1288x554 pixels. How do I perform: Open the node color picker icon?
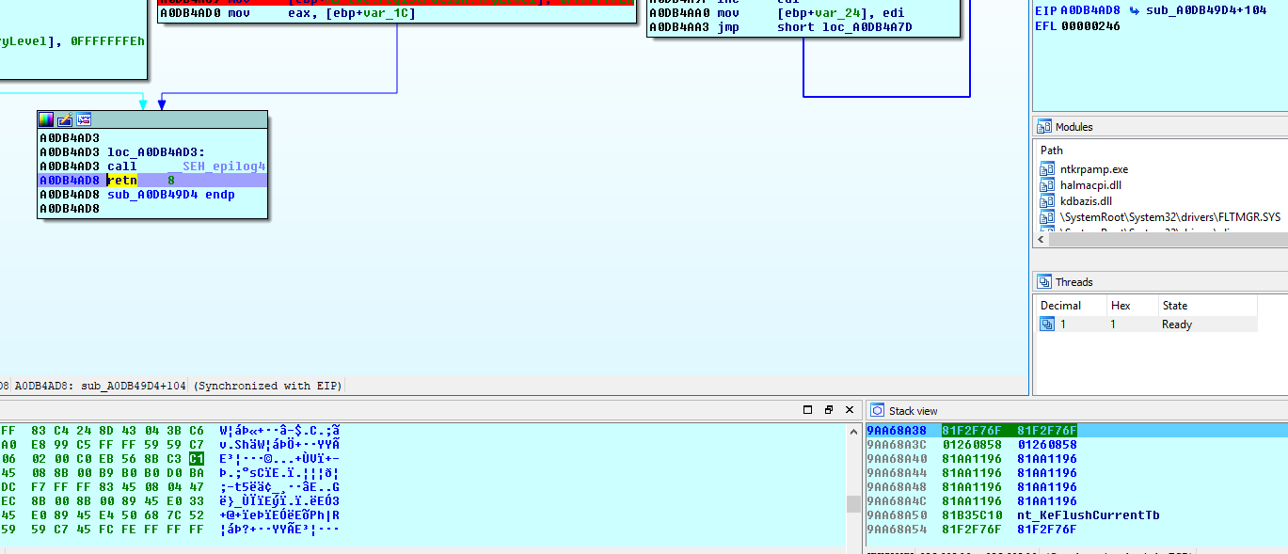(46, 119)
